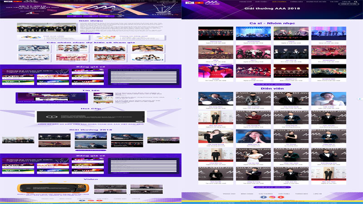Viewport: 363px width, 204px height.
Task: Click the Korean flag icon on right page
Action: tap(191, 3)
